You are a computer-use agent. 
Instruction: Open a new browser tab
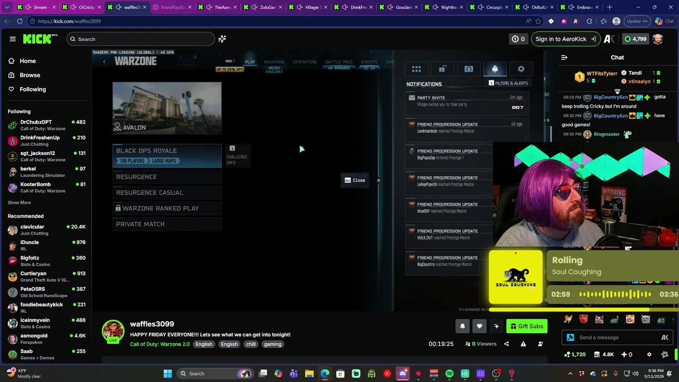(610, 7)
